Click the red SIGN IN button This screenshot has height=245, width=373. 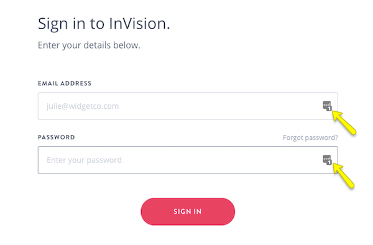click(188, 211)
